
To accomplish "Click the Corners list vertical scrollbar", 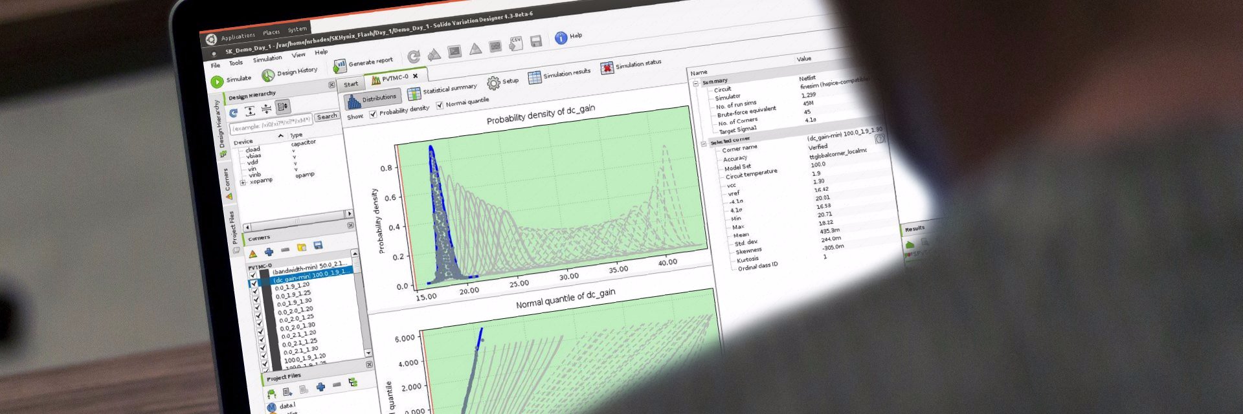I will (x=362, y=303).
